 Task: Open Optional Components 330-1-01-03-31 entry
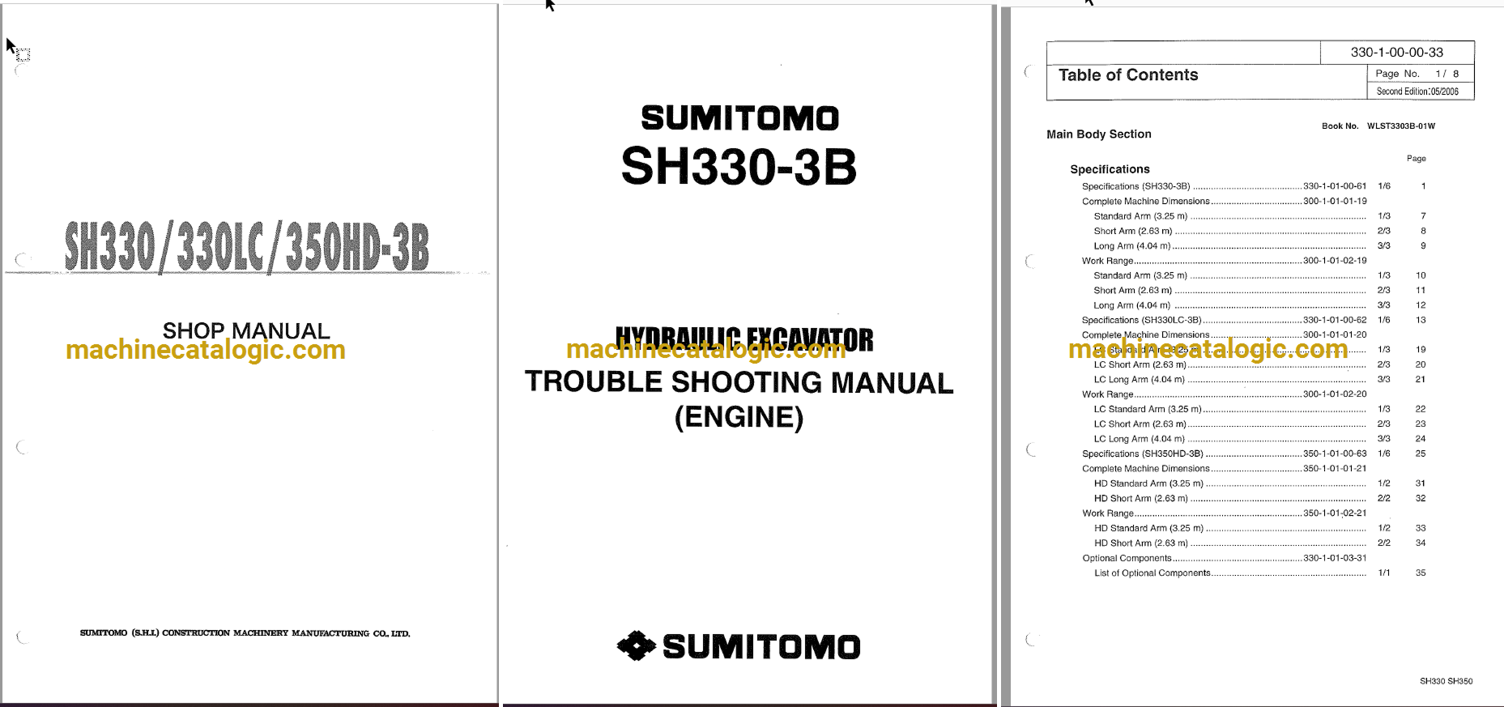point(1225,558)
